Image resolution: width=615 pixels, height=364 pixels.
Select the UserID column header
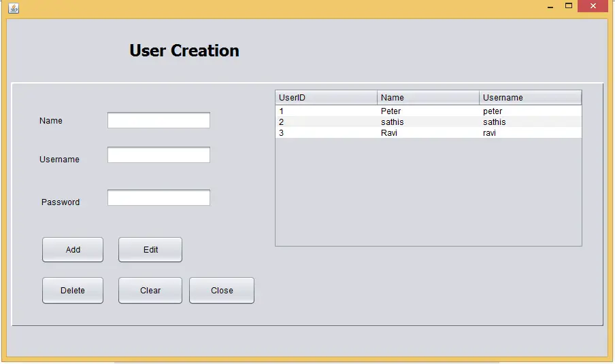[327, 98]
